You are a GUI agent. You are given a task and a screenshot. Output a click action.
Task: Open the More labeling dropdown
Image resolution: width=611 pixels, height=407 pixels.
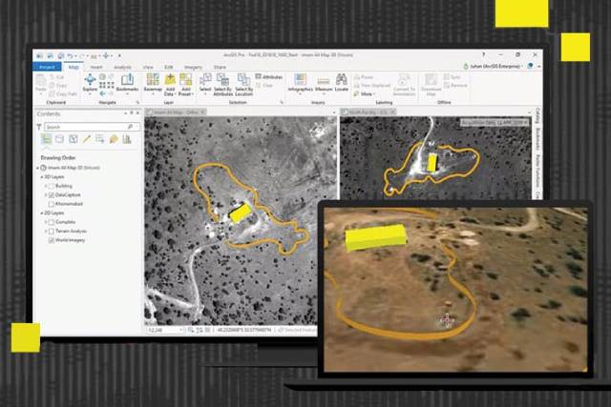(x=365, y=93)
